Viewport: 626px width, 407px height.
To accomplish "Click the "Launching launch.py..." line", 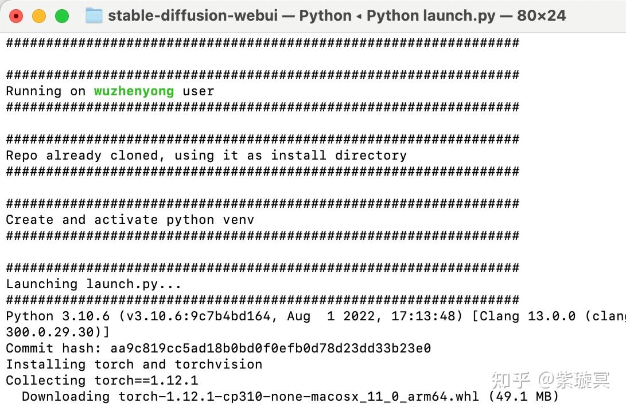I will pos(94,284).
